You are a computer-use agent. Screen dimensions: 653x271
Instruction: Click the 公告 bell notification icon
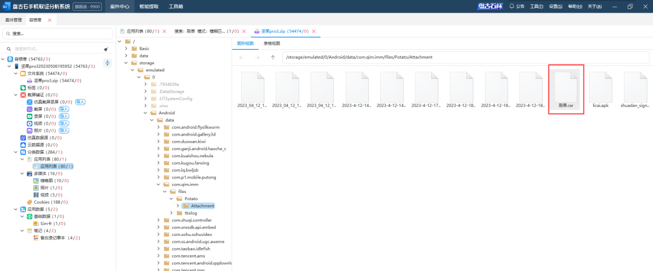pos(512,6)
